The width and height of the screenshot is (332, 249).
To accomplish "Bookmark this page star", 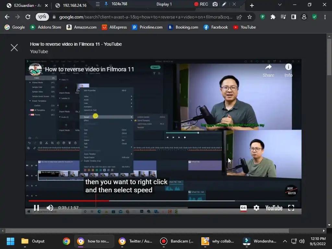I will 250,17.
